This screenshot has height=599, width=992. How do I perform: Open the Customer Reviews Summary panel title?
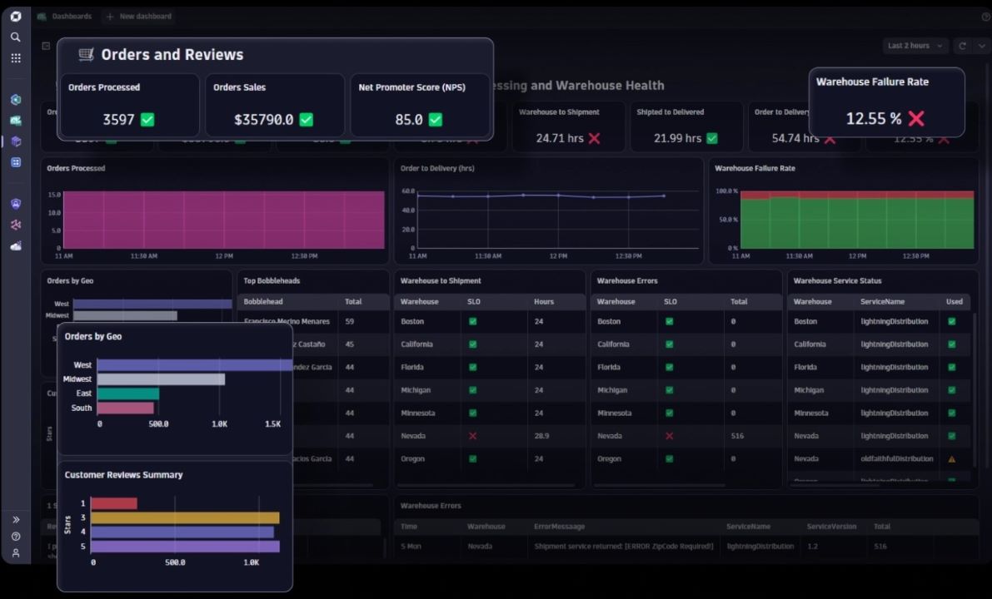coord(122,474)
